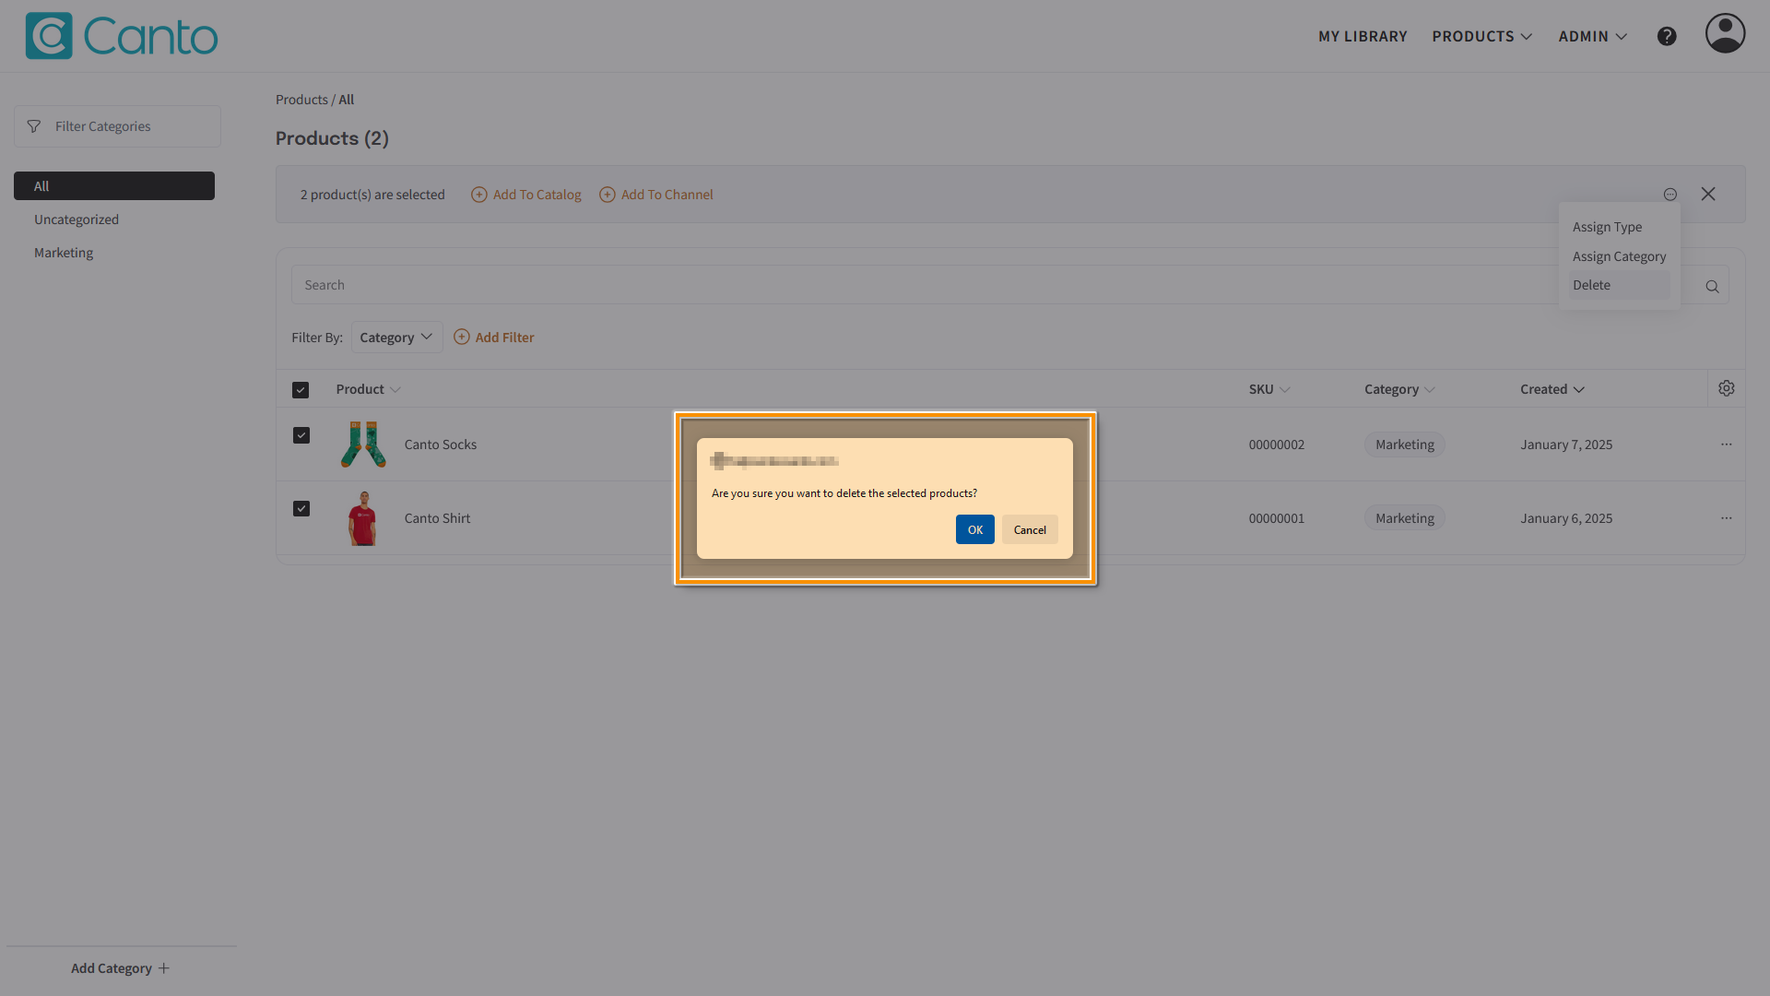
Task: Choose Assign Category from menu
Action: [x=1619, y=256]
